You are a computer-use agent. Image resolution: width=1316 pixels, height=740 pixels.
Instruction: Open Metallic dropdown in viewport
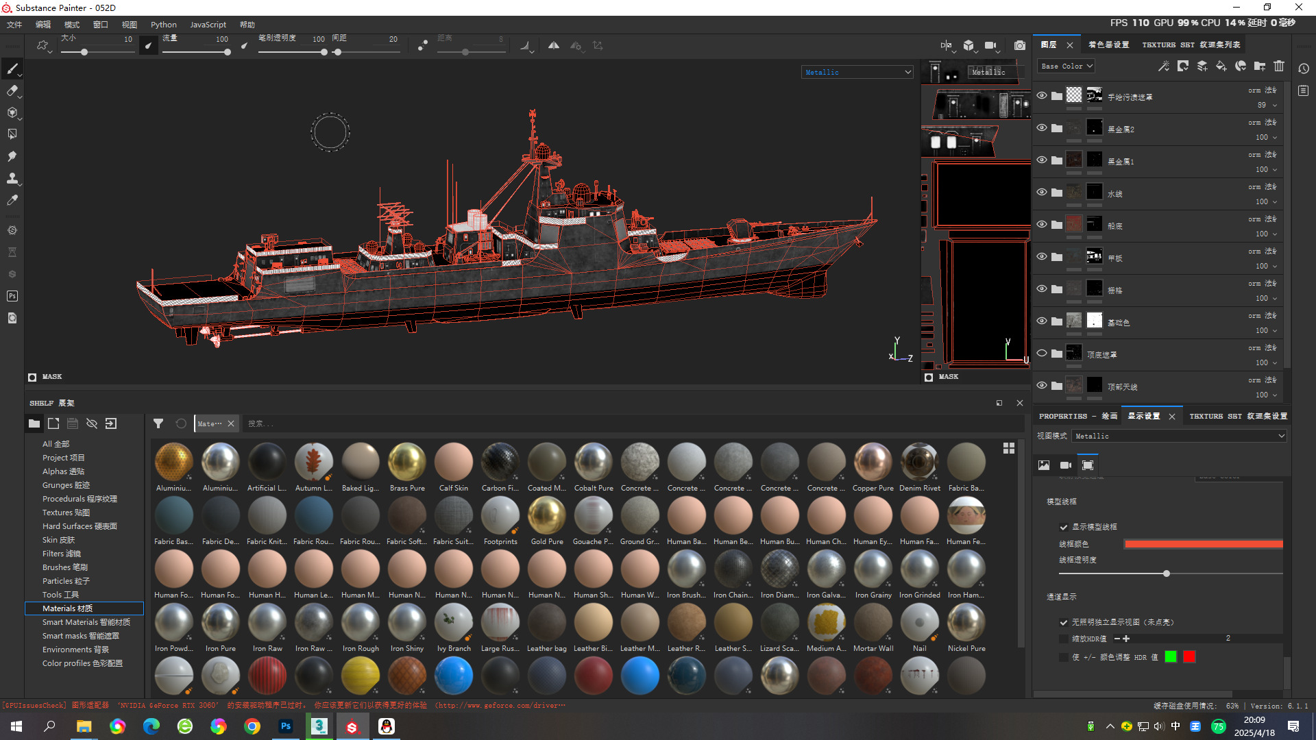(857, 72)
